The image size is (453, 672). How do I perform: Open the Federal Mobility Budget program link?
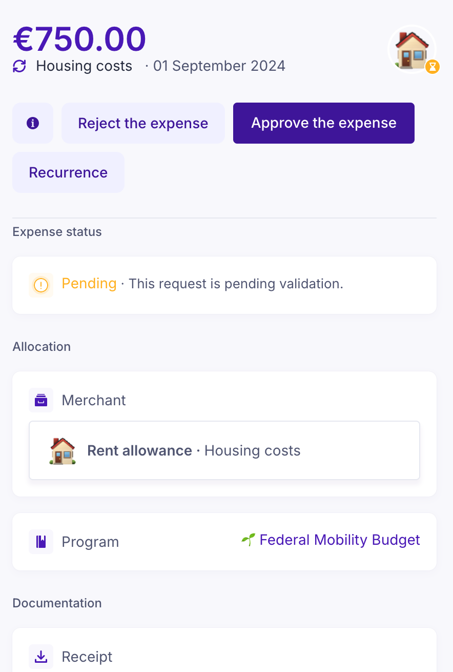(x=339, y=540)
